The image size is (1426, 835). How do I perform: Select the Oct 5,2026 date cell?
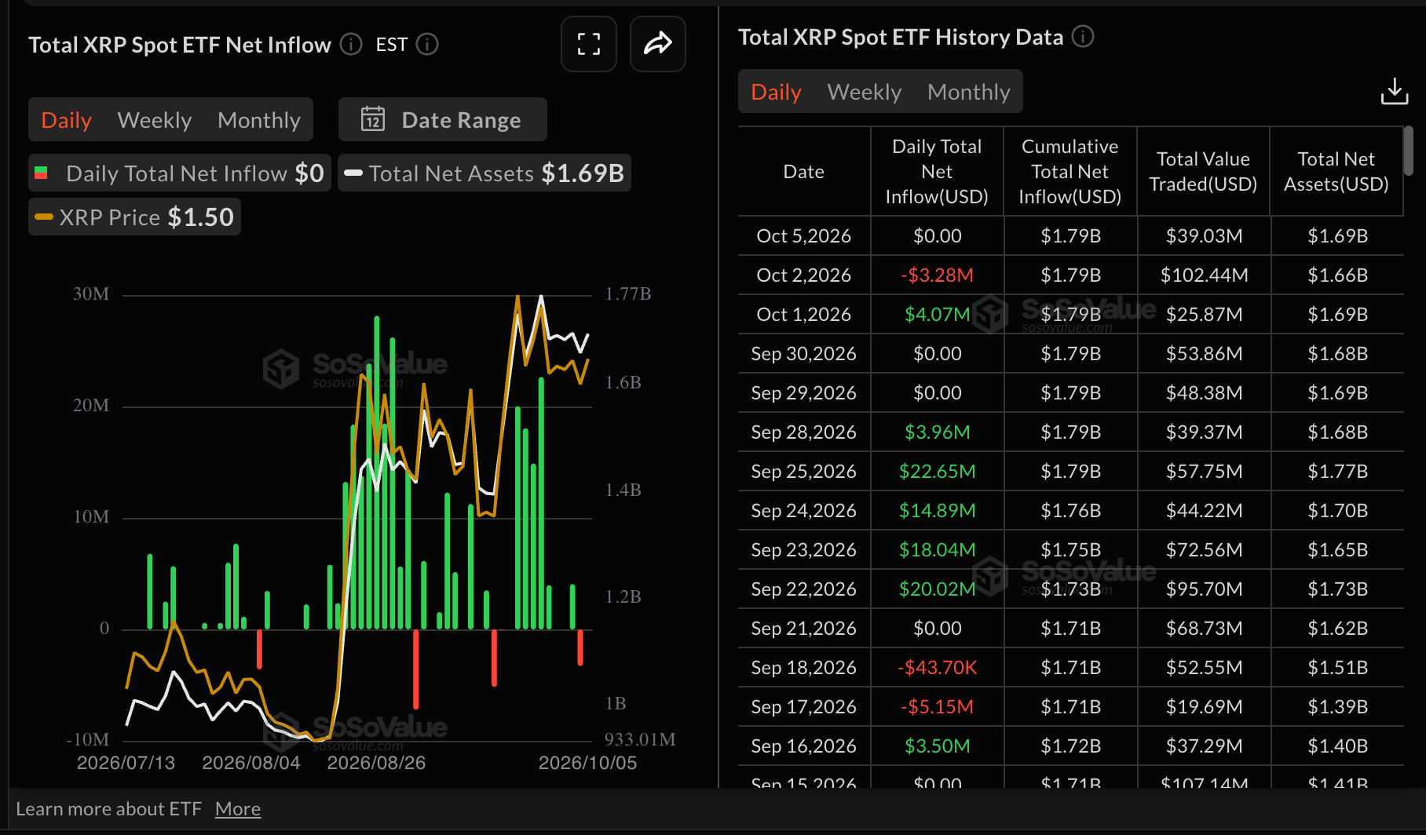click(x=804, y=235)
